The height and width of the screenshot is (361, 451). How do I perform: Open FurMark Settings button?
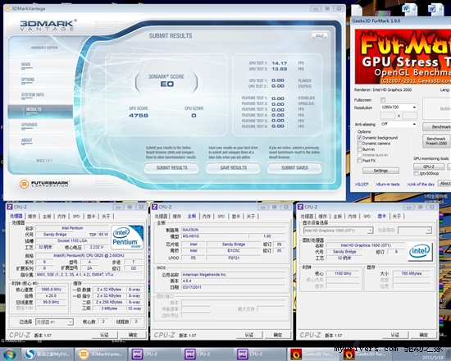click(x=380, y=171)
